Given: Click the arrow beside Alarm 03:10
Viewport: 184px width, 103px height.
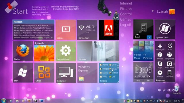Looking at the screenshot, I should (x=149, y=77).
